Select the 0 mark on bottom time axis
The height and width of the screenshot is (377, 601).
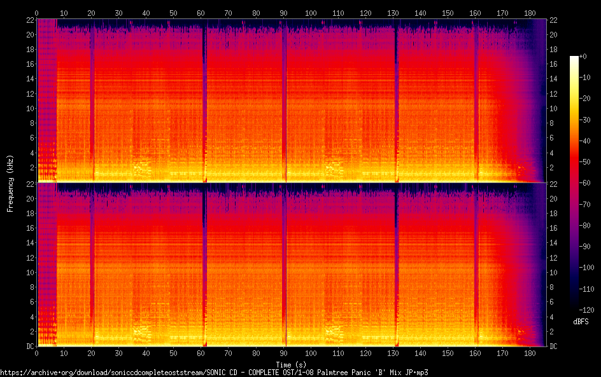37,353
